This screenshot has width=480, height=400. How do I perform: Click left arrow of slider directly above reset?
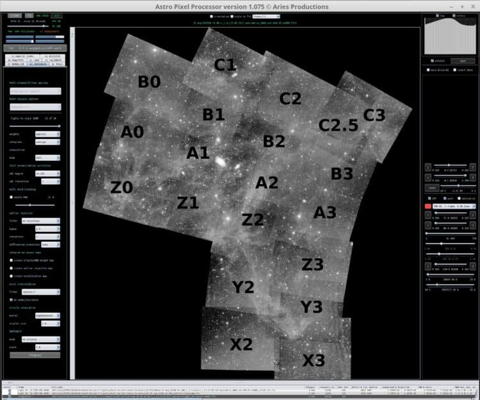[428, 177]
